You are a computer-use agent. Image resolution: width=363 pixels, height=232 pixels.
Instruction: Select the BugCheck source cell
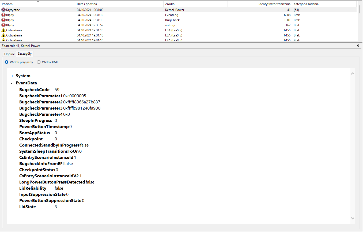click(172, 20)
